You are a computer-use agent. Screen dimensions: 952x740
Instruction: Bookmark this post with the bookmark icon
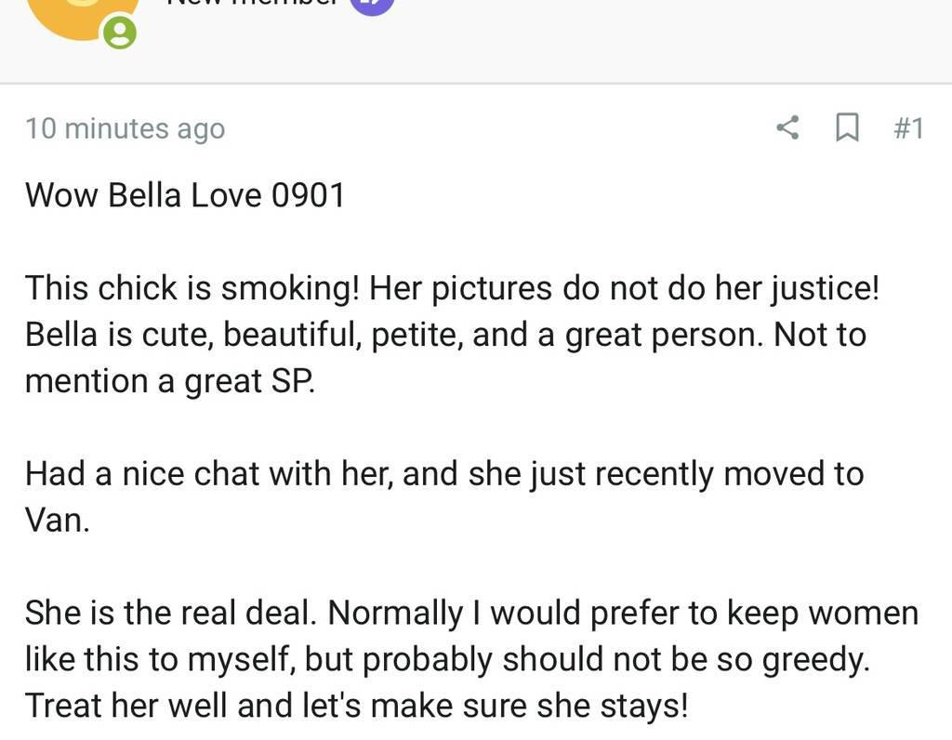click(x=847, y=127)
